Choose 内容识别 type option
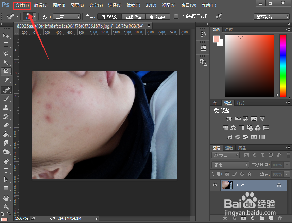The width and height of the screenshot is (292, 223). click(109, 17)
